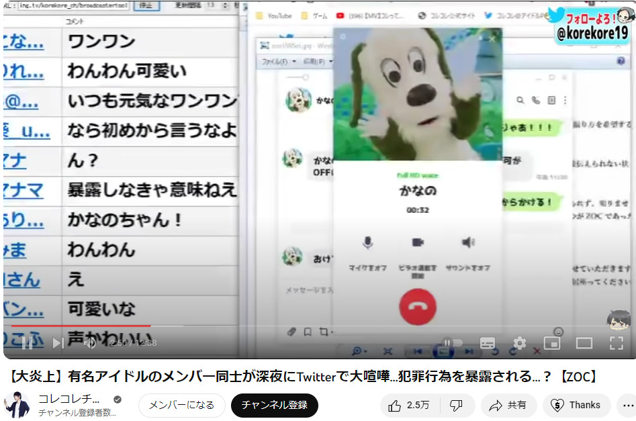
Task: Switch to miniplayer mode
Action: [x=551, y=343]
